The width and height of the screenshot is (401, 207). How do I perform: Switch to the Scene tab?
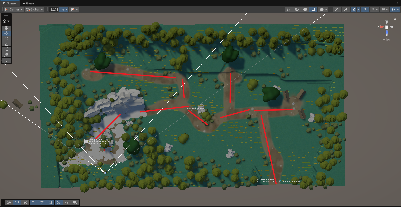(x=9, y=3)
